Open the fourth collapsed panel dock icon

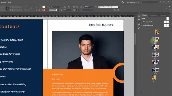[x=139, y=28]
